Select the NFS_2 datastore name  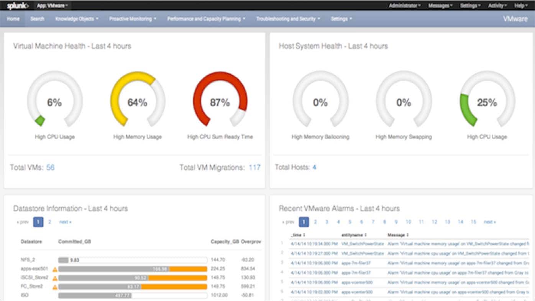coord(28,260)
